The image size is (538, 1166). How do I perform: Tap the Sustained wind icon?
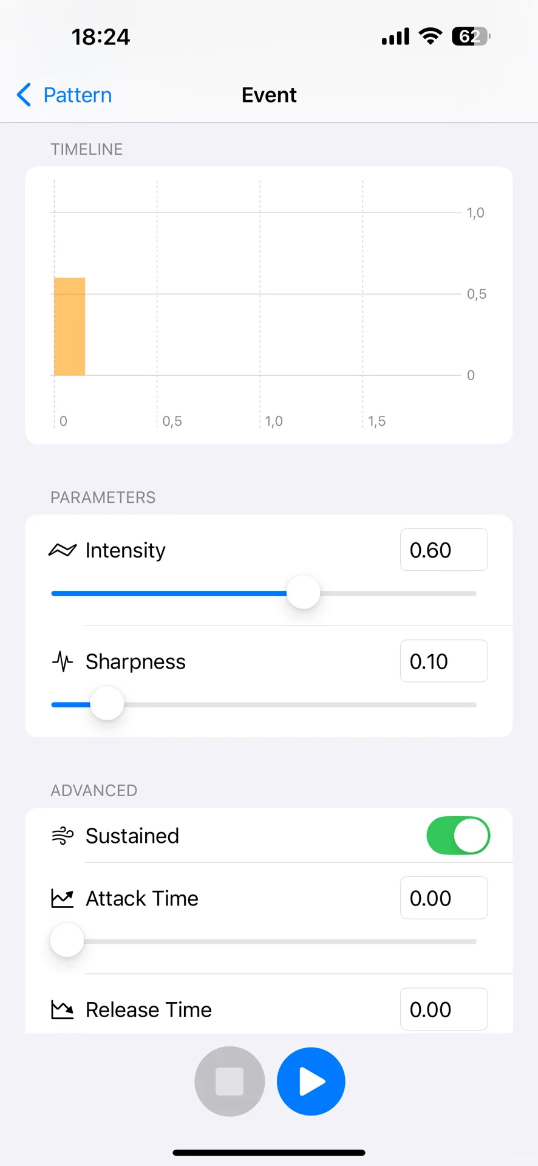pos(63,836)
